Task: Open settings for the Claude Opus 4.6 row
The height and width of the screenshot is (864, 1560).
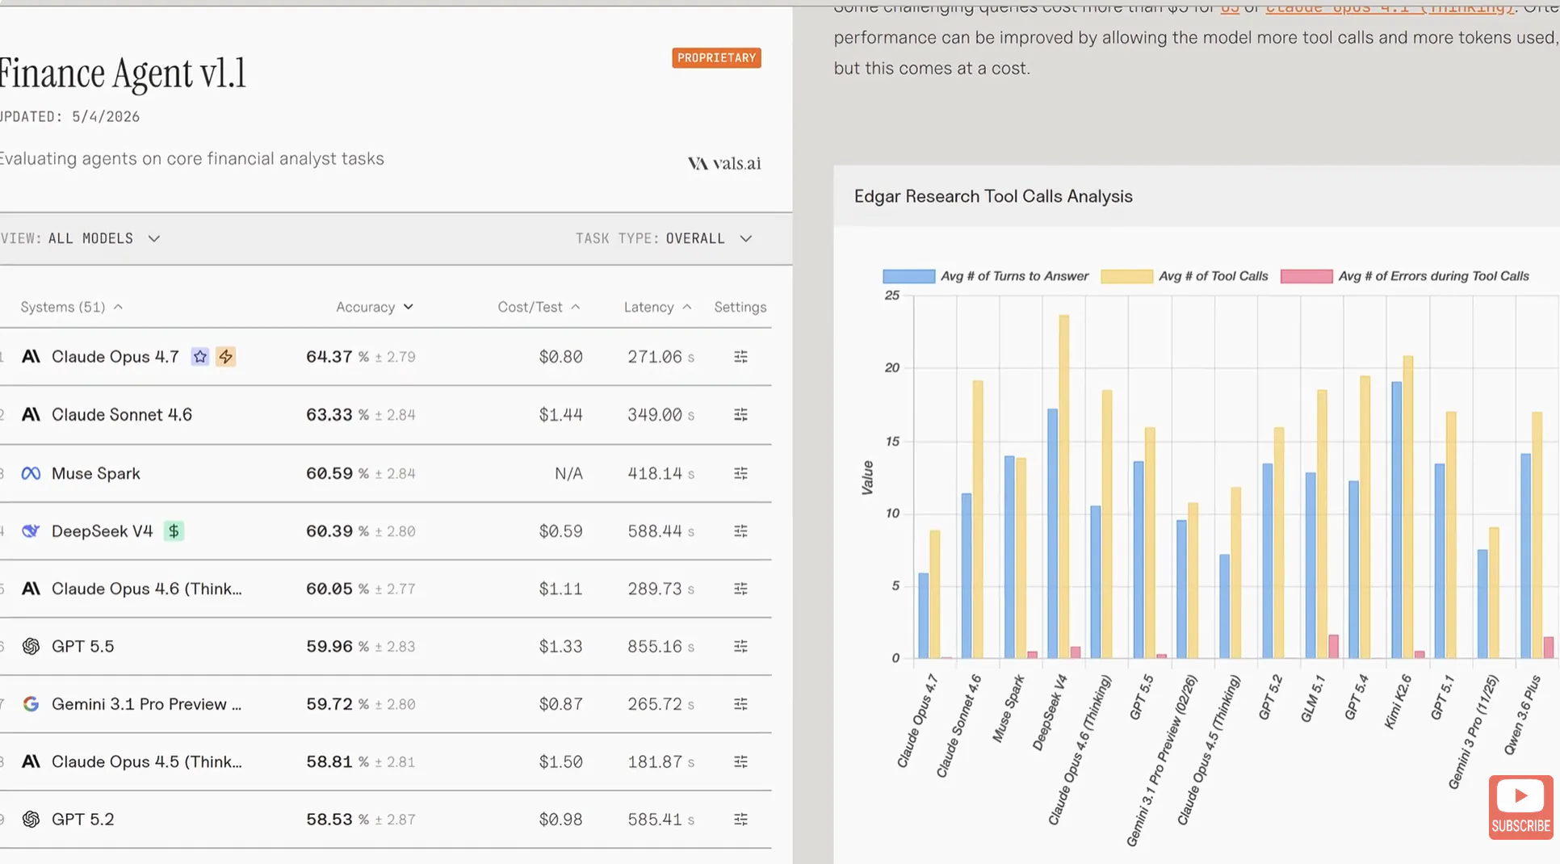Action: tap(740, 589)
